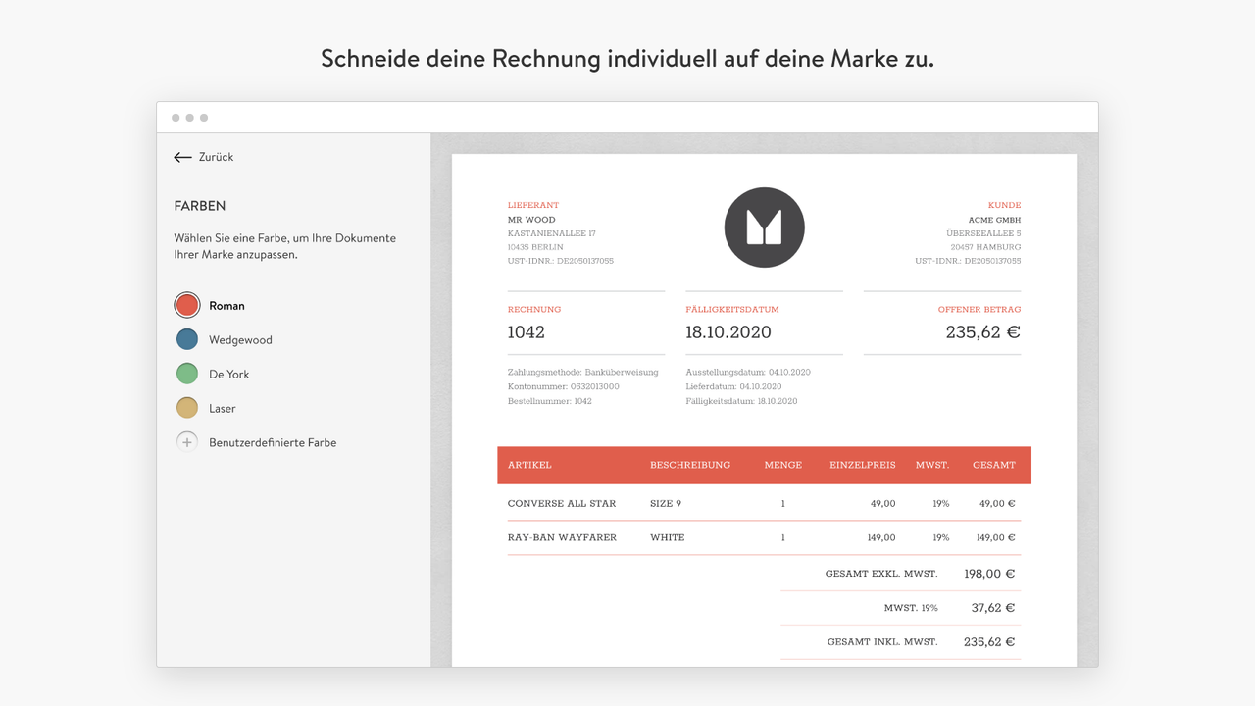Click the FARBEN heading
The image size is (1255, 706).
tap(200, 206)
